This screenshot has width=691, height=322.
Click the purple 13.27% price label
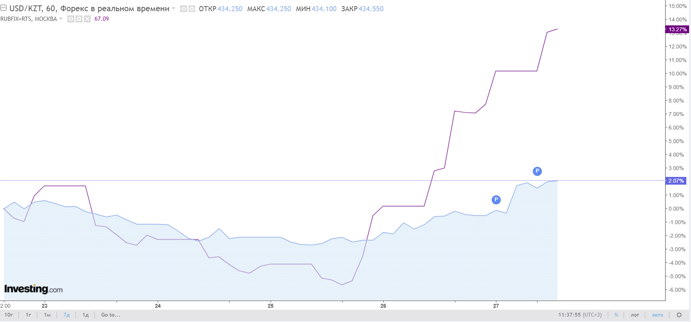click(x=677, y=29)
